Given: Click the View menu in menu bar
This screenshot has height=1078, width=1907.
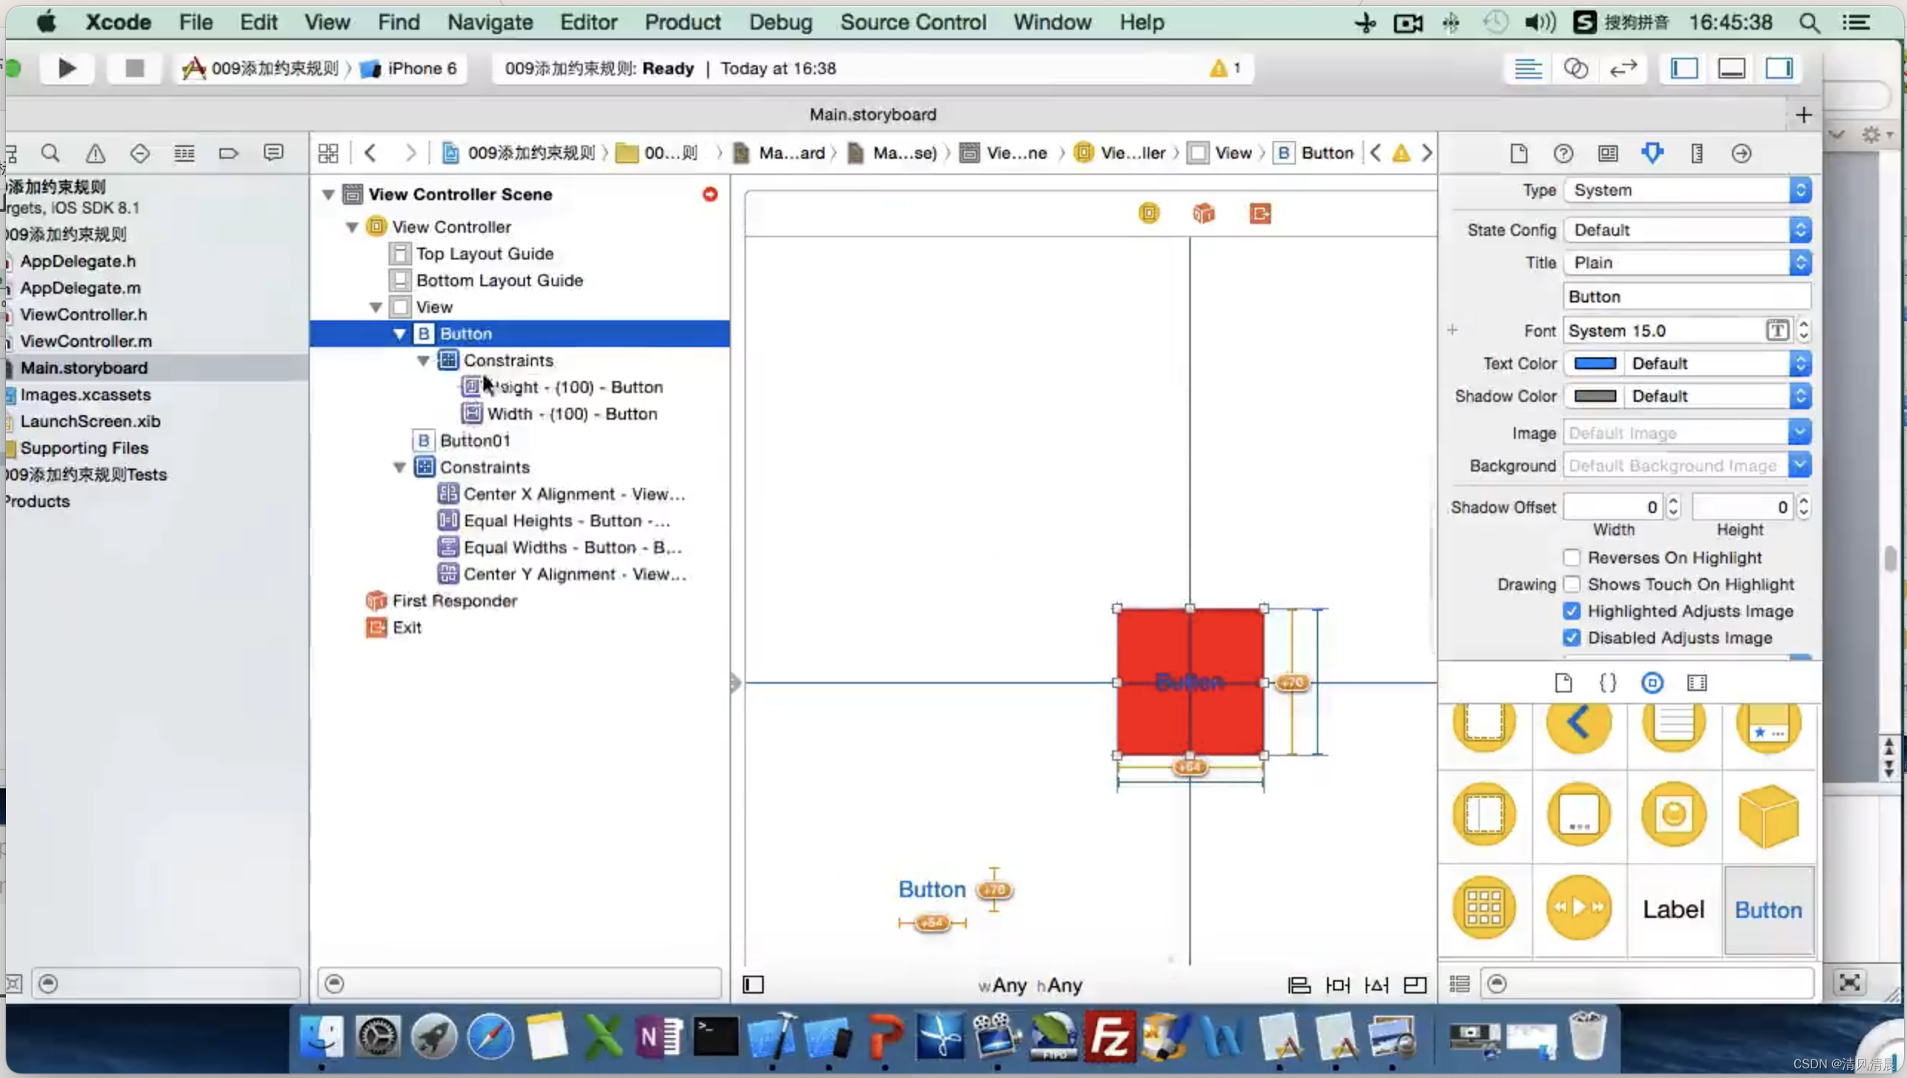Looking at the screenshot, I should tap(328, 22).
